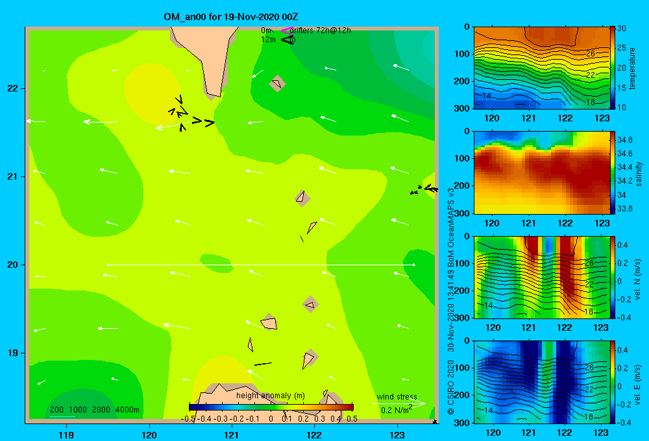Open the salinity section panel
The height and width of the screenshot is (441, 649).
[542, 173]
